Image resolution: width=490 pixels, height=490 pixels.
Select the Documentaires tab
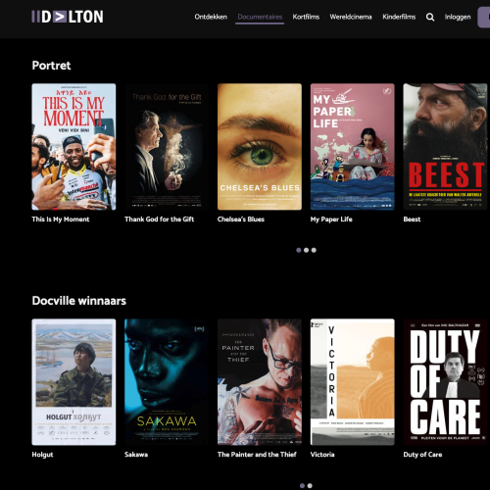260,17
